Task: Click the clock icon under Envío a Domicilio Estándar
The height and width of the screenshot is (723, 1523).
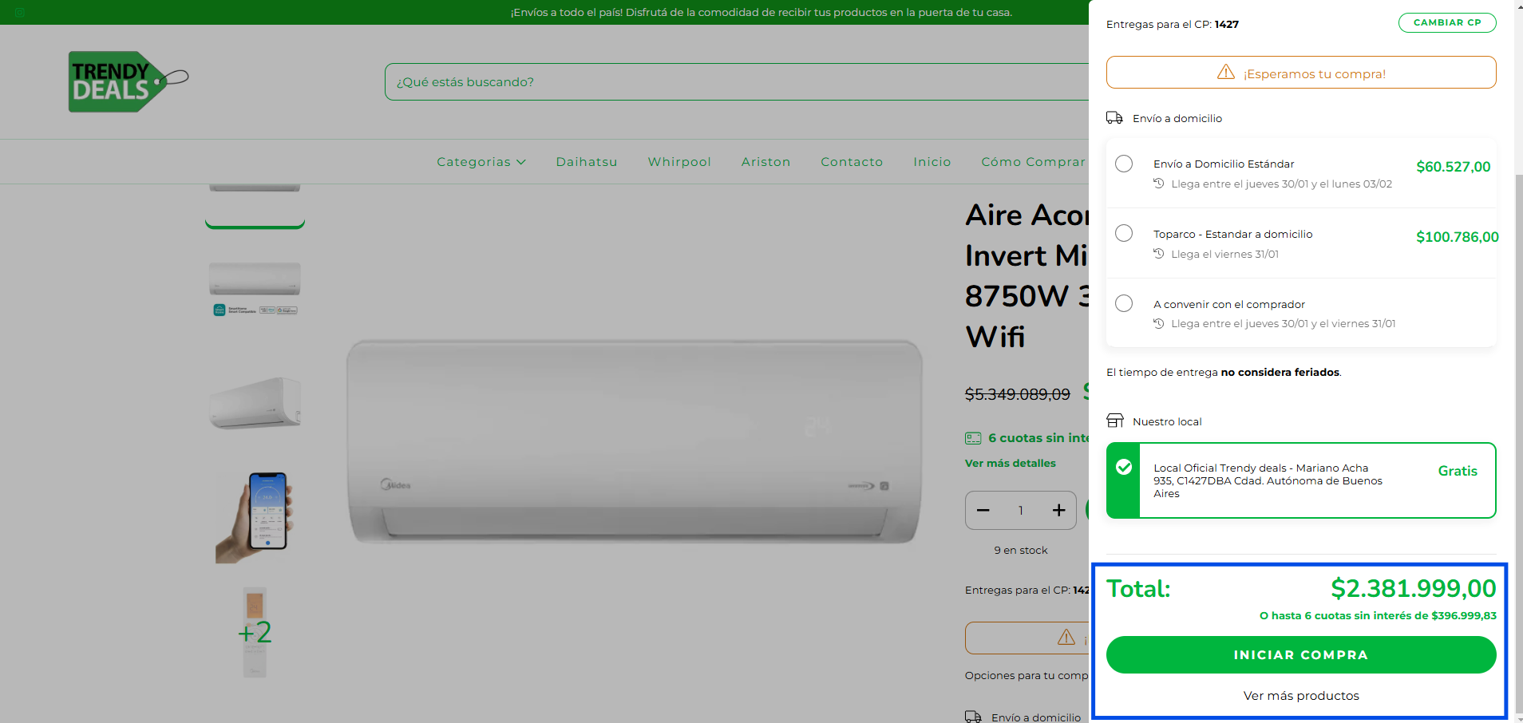Action: pyautogui.click(x=1159, y=184)
